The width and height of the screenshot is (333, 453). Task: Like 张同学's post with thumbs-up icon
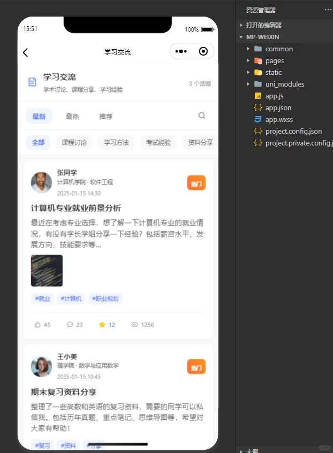pos(37,325)
